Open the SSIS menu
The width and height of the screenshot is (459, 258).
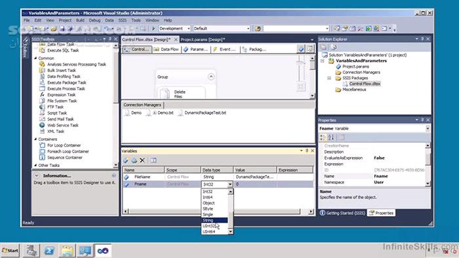pyautogui.click(x=123, y=20)
